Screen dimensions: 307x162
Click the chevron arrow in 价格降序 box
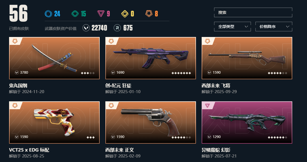click(288, 27)
